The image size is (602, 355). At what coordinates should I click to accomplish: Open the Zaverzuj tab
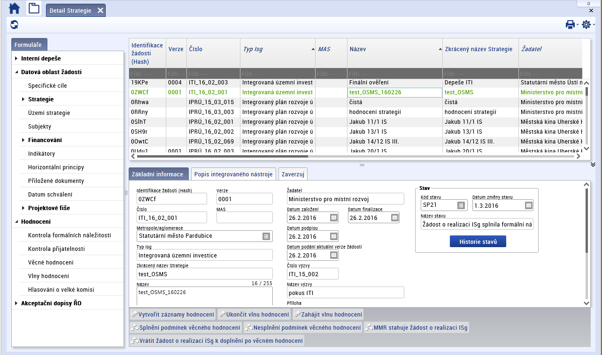coord(293,174)
